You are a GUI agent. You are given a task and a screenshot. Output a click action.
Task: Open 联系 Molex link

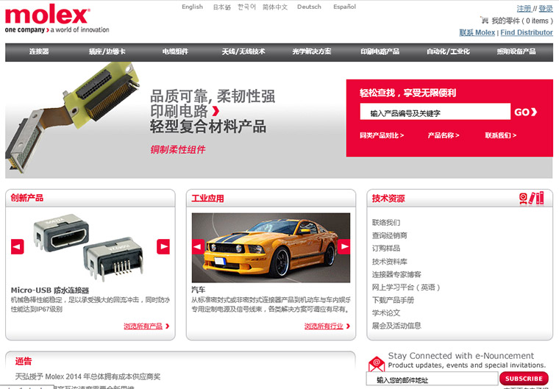(x=477, y=32)
